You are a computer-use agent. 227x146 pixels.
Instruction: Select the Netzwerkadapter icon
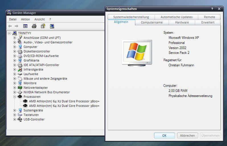coord(20,88)
